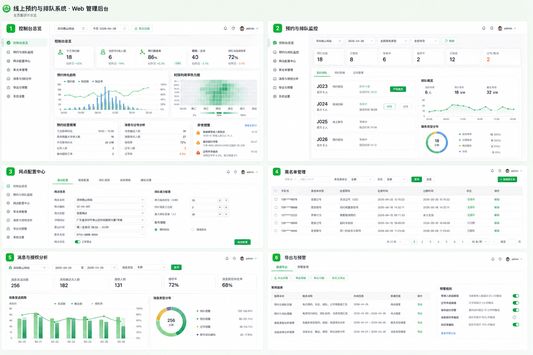533x355 pixels.
Task: Click the green logo icon beside page title
Action: 6,8
